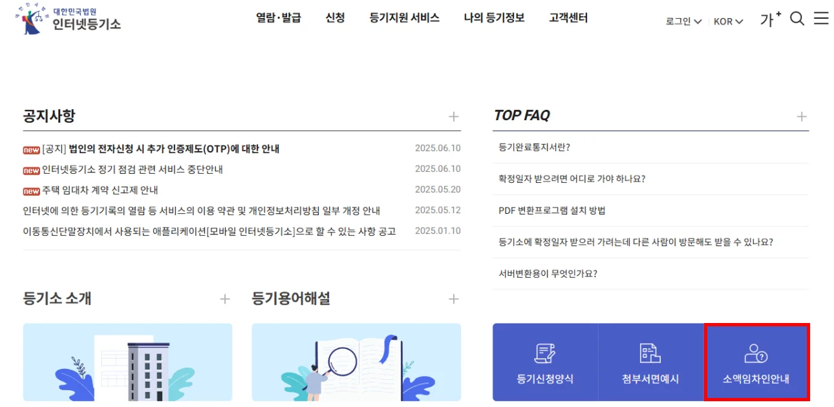Open FAQ PDF 변환프로그램 설치 방법
This screenshot has width=834, height=407.
[552, 211]
